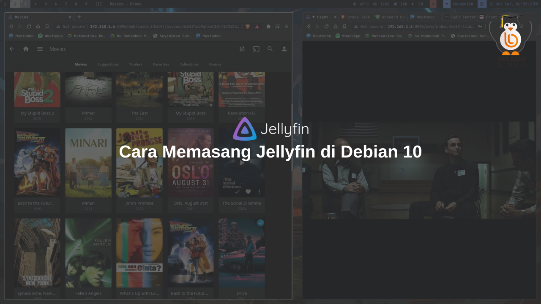The width and height of the screenshot is (541, 304).
Task: Open the Extensions puzzle icon
Action: click(x=268, y=26)
